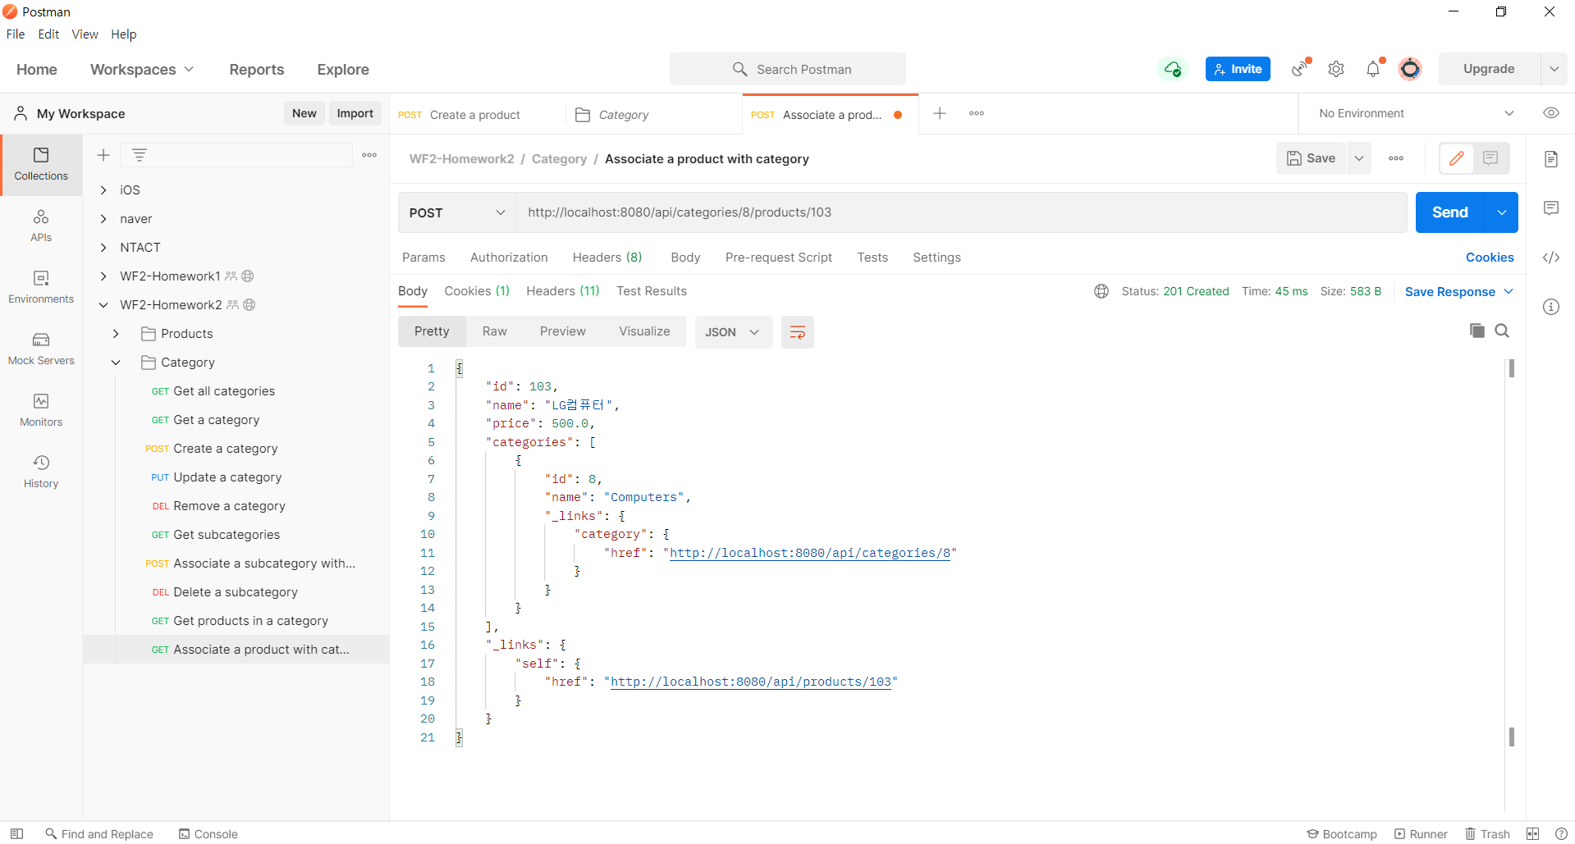The width and height of the screenshot is (1575, 844).
Task: Click the collections filter icon
Action: (x=140, y=155)
